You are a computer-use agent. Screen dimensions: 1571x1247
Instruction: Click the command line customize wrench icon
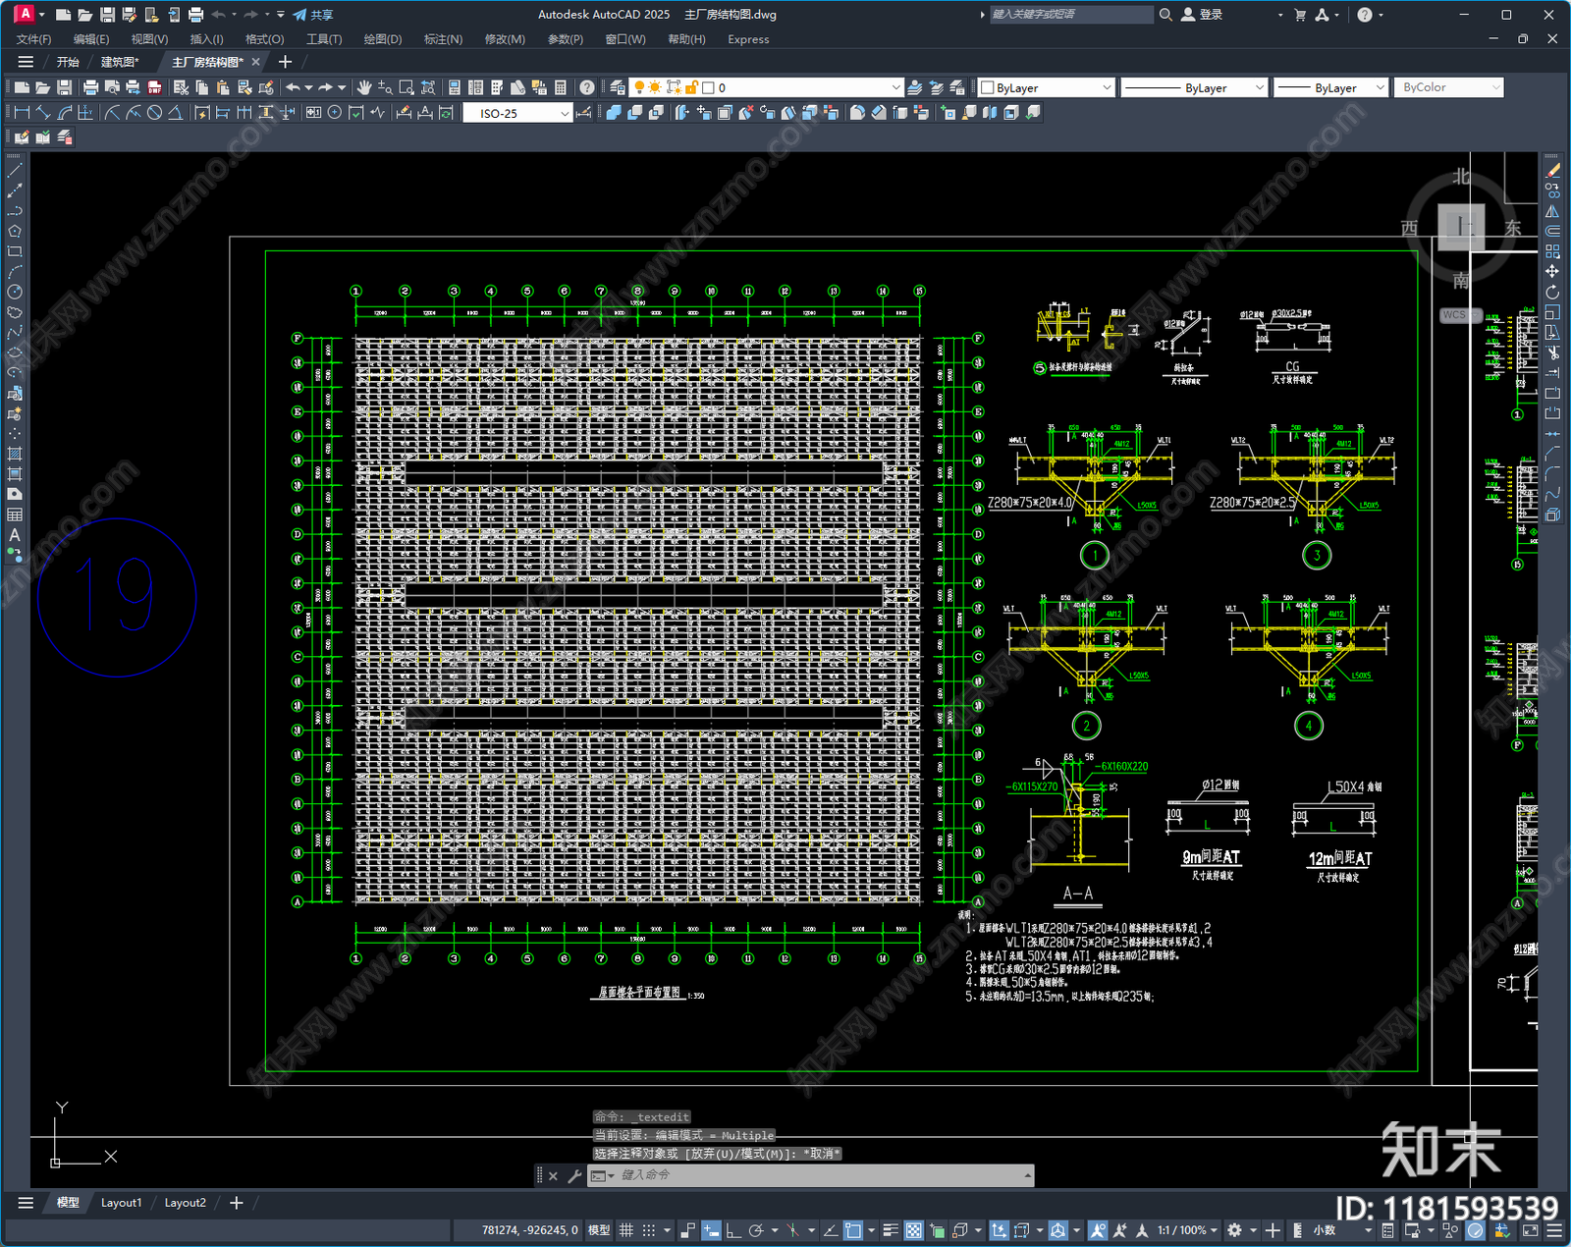574,1175
